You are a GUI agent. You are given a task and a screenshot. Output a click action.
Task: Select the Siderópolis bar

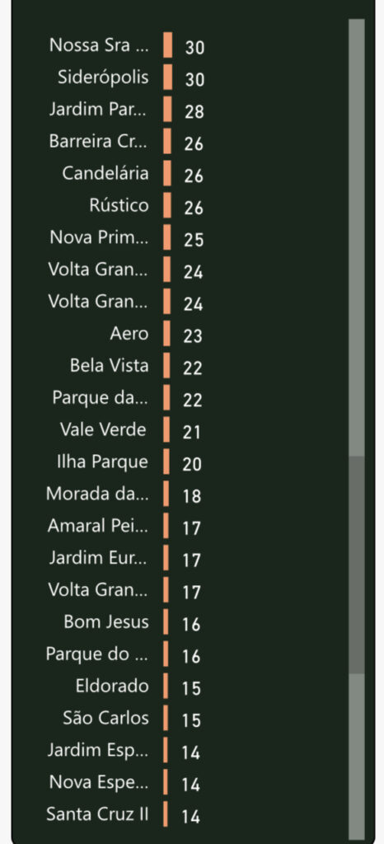click(x=168, y=77)
